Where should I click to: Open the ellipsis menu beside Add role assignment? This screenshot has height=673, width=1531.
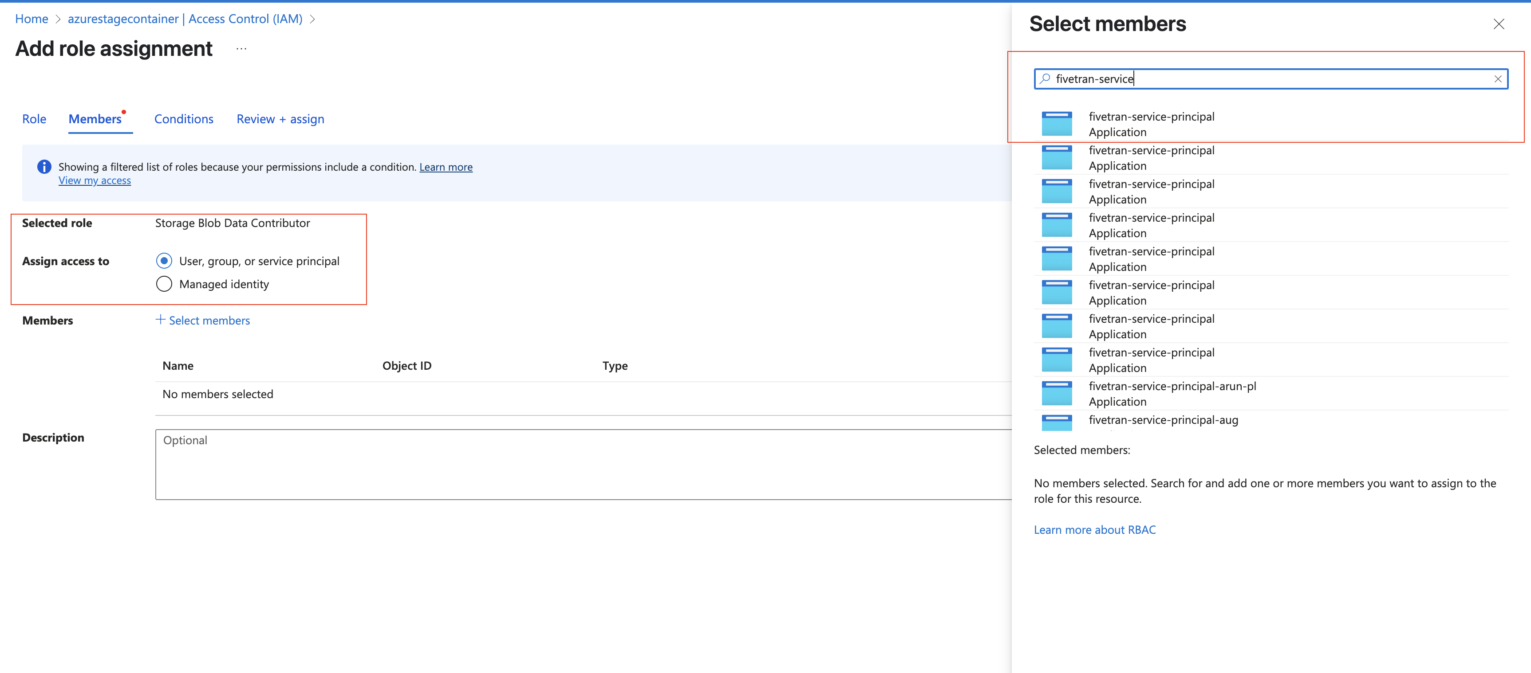pyautogui.click(x=241, y=49)
